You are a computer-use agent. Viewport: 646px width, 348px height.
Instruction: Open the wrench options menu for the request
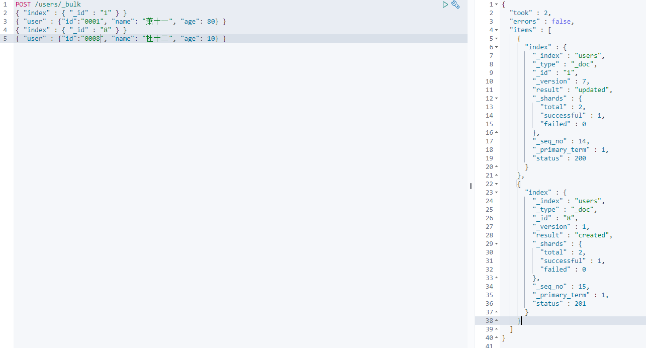[455, 5]
